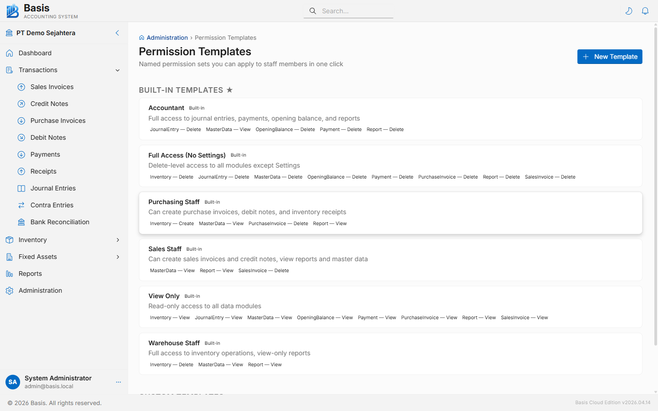This screenshot has width=658, height=411.
Task: Click the Contra Entries arrows icon
Action: tap(21, 205)
